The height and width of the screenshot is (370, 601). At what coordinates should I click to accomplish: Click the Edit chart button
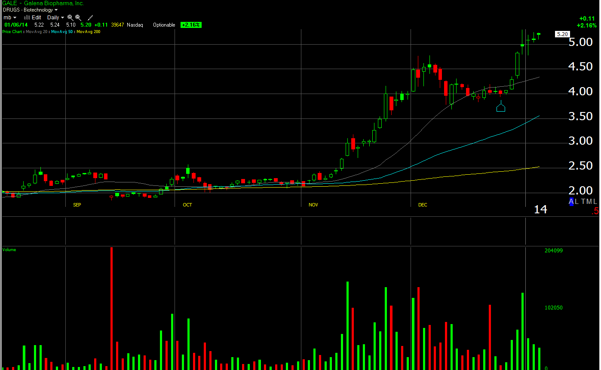(37, 18)
